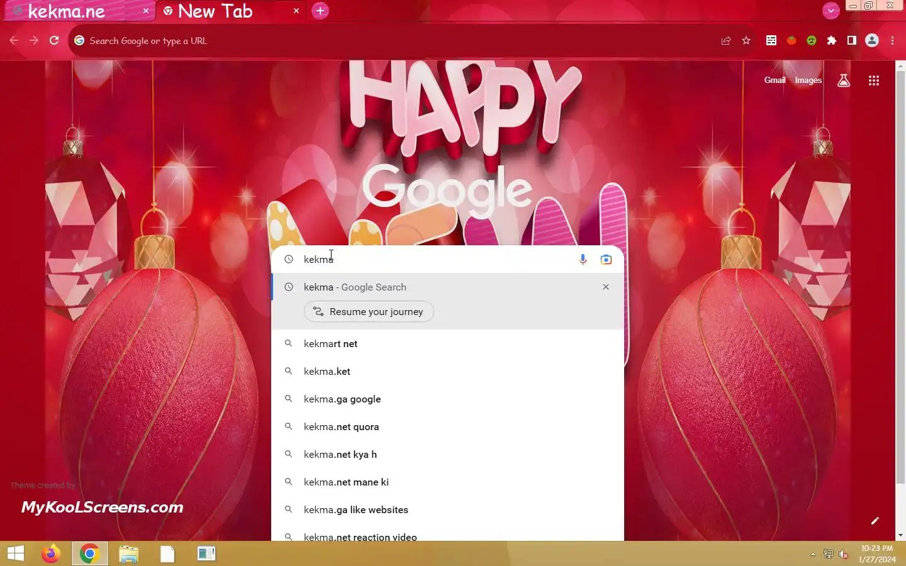The height and width of the screenshot is (566, 906).
Task: Open the Google apps grid
Action: [x=874, y=80]
